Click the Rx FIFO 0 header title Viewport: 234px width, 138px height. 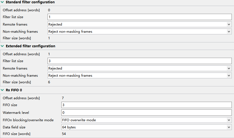(x=14, y=90)
